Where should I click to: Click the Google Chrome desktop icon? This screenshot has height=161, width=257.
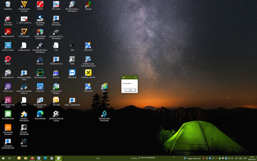pos(24,46)
